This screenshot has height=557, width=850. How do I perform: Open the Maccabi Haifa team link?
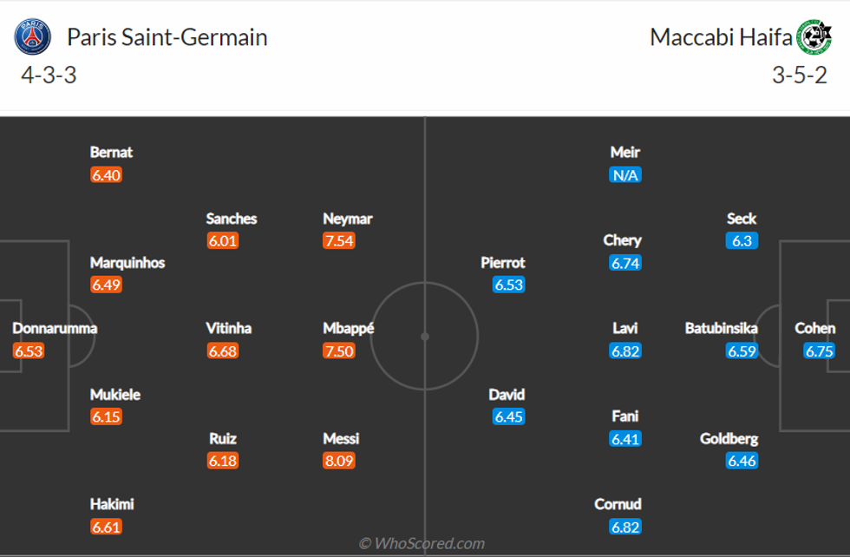pos(721,37)
